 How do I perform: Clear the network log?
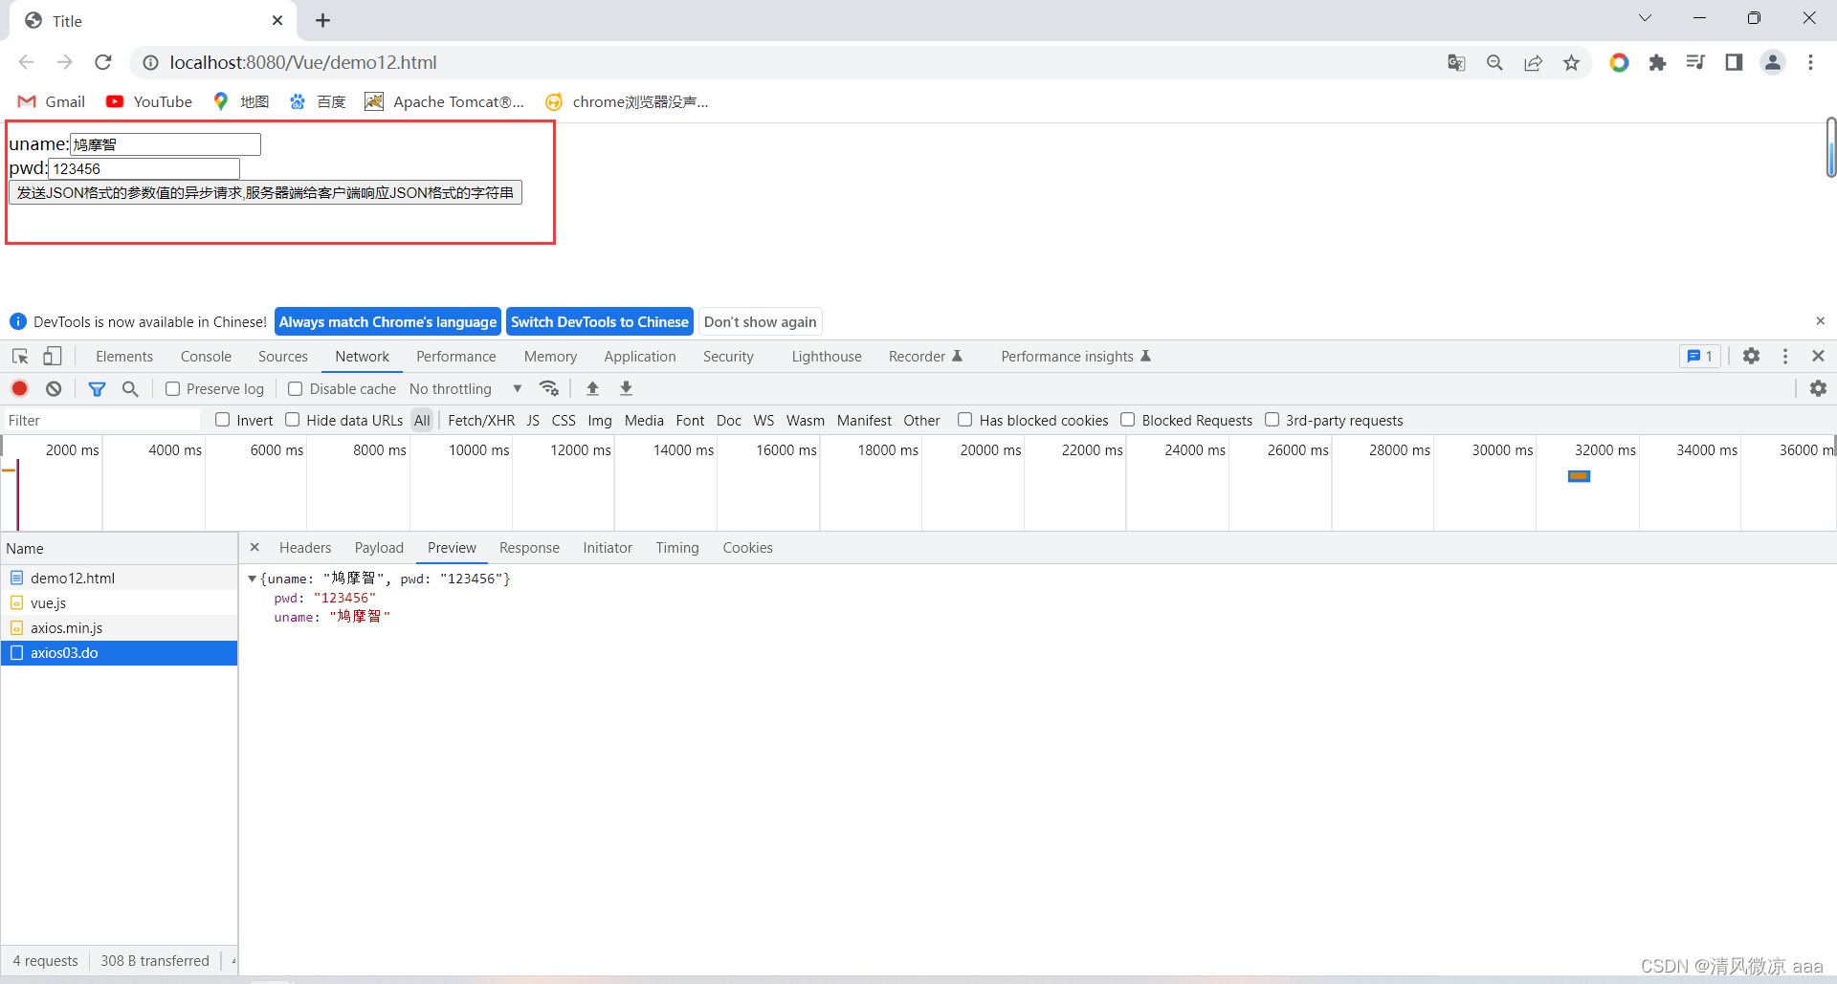[x=54, y=388]
